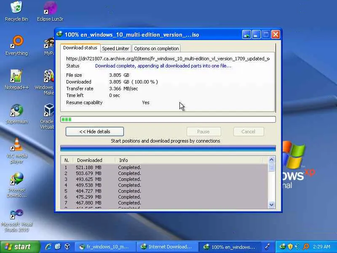Click the N. column header
The width and height of the screenshot is (337, 253).
(67, 160)
